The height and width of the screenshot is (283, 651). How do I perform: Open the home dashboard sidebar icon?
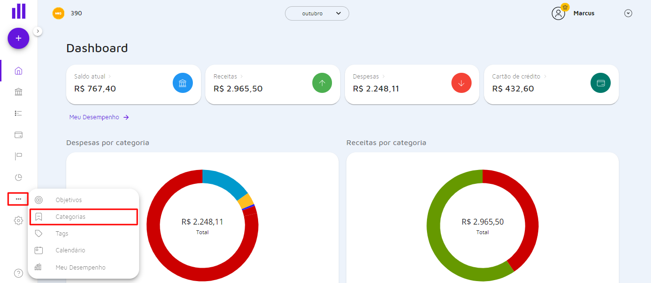point(18,71)
